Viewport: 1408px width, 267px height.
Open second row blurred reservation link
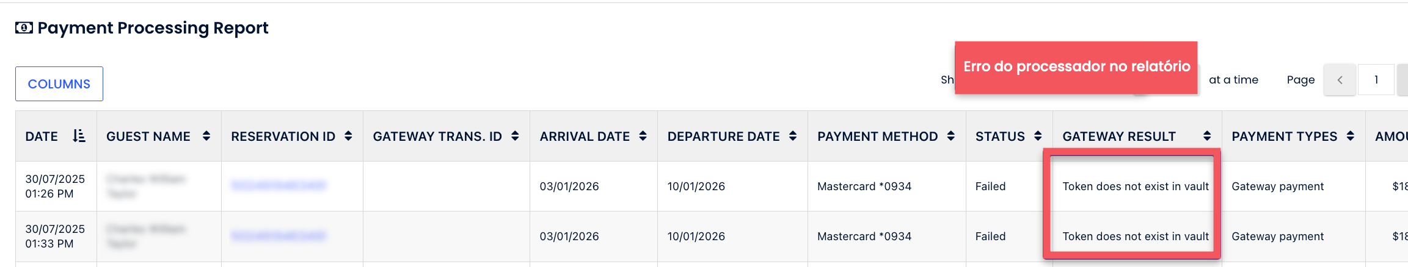pyautogui.click(x=279, y=235)
